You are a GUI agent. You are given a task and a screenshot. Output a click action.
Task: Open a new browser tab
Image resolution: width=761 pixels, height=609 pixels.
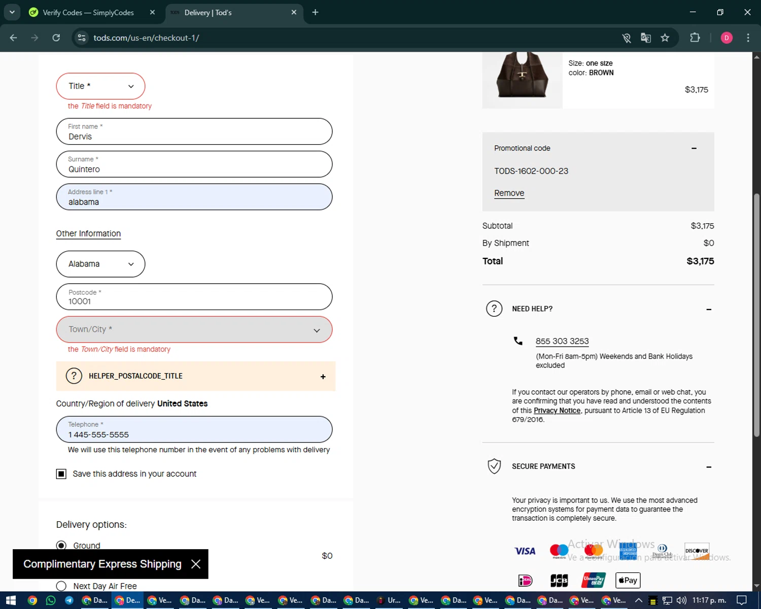[x=315, y=12]
